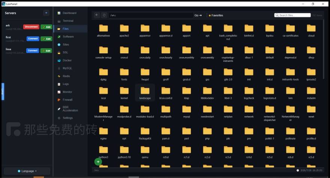Open the Terminal section

click(x=68, y=21)
